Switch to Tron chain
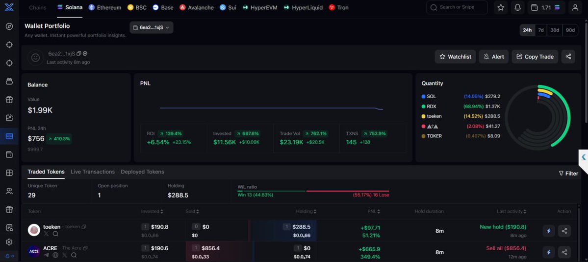 [x=338, y=7]
